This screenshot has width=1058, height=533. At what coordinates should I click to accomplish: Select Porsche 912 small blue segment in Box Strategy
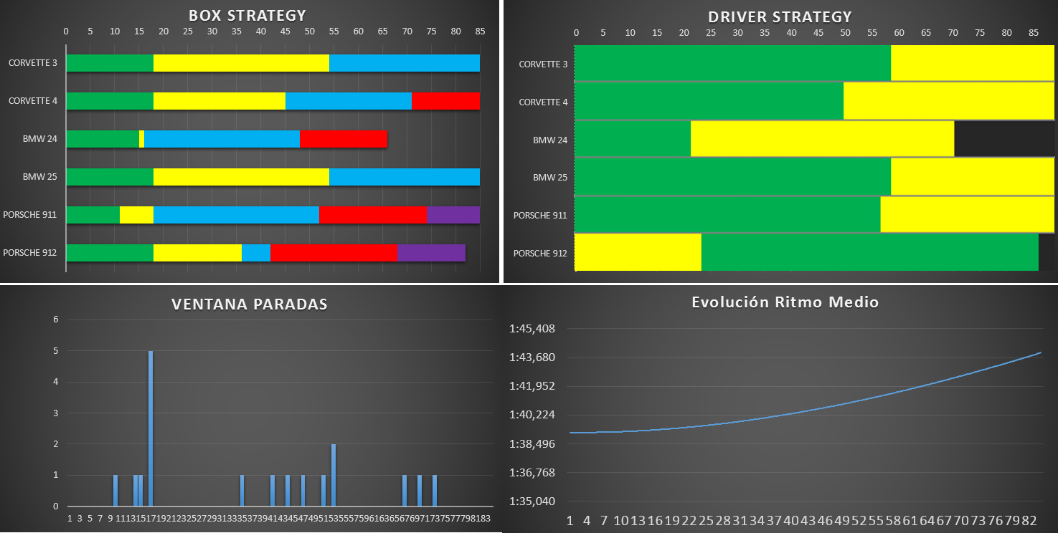pyautogui.click(x=256, y=253)
